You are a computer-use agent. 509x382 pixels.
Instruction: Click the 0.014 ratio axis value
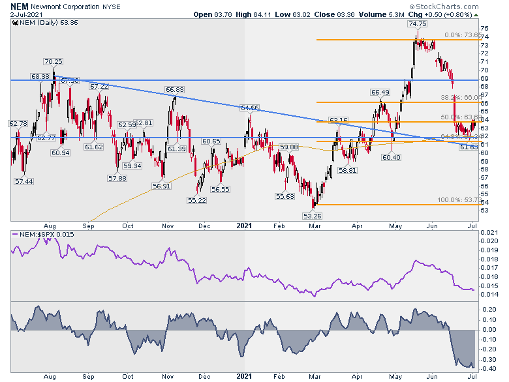489,295
